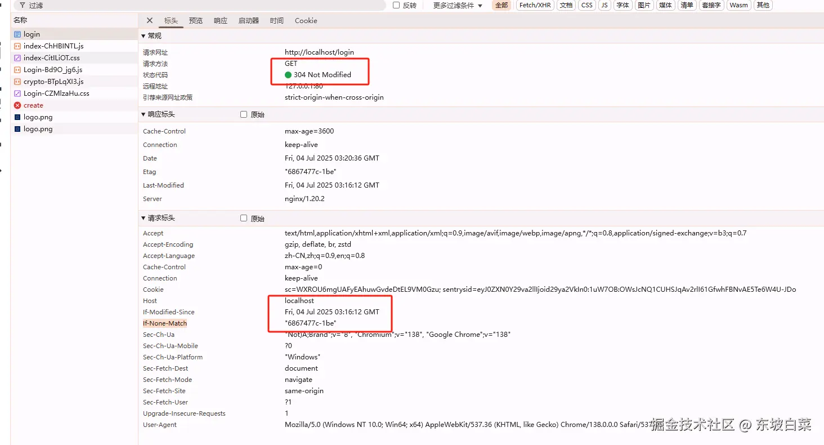The width and height of the screenshot is (824, 445).
Task: Filter by 媒体 type
Action: [x=665, y=5]
